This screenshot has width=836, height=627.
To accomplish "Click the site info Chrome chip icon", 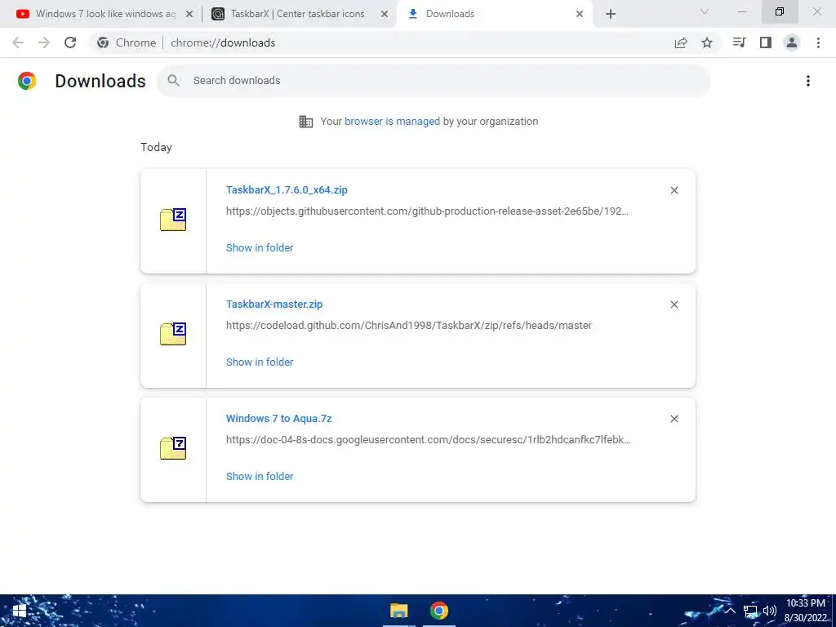I will click(x=103, y=42).
